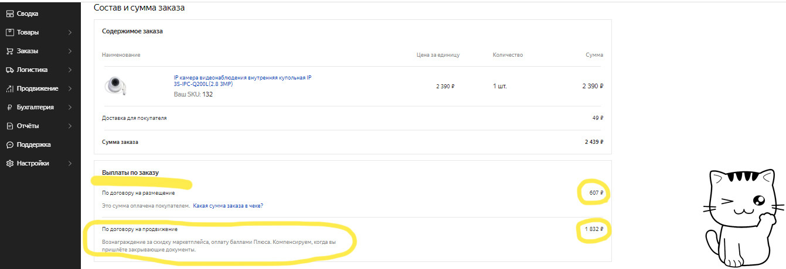Image resolution: width=786 pixels, height=269 pixels.
Task: Click 'Какая сумма заказа в чеке?' link
Action: tap(228, 206)
